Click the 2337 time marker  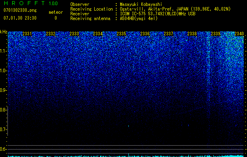pos(168,34)
